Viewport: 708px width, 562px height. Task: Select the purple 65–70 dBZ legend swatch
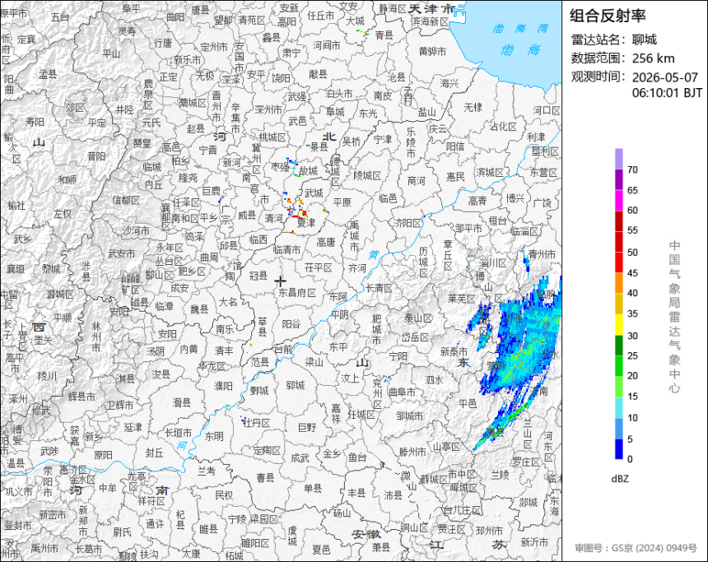[618, 179]
